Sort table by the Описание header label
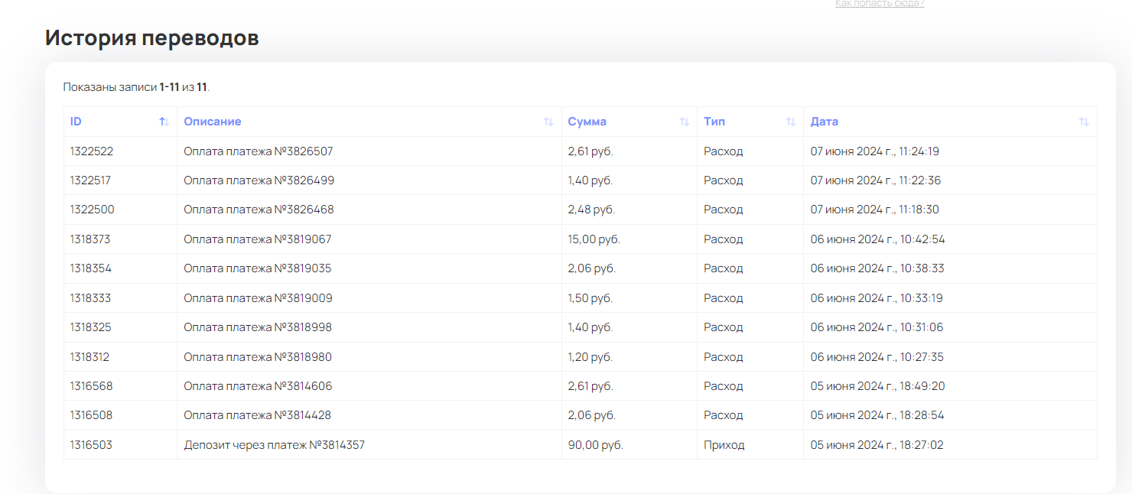Viewport: 1132px width, 494px height. (x=212, y=122)
